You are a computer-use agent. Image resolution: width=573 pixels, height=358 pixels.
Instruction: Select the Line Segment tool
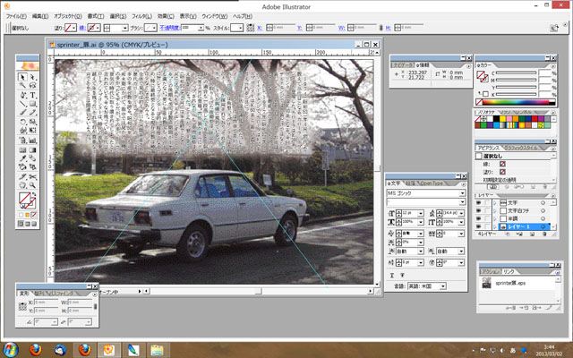tap(22, 104)
